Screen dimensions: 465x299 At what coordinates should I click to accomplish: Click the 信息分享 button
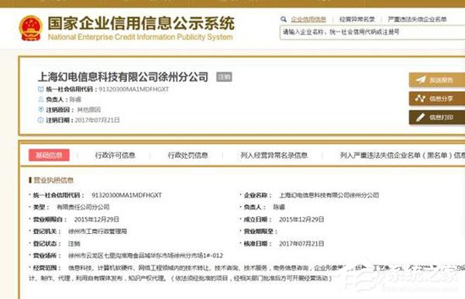[437, 98]
